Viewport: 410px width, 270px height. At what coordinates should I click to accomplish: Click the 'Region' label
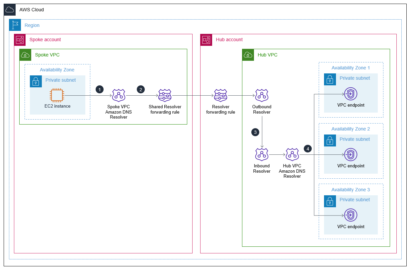point(32,25)
